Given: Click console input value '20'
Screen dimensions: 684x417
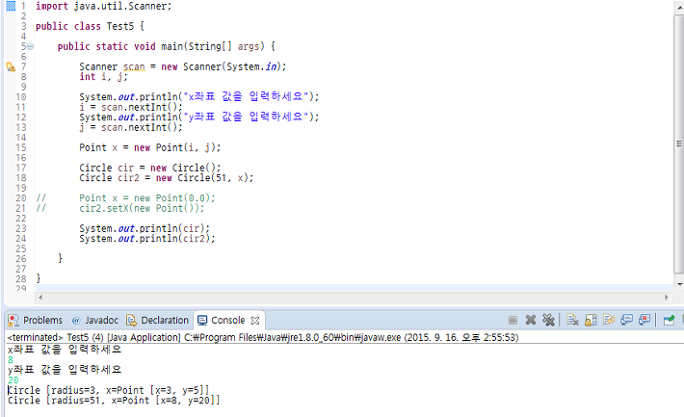Looking at the screenshot, I should point(13,380).
